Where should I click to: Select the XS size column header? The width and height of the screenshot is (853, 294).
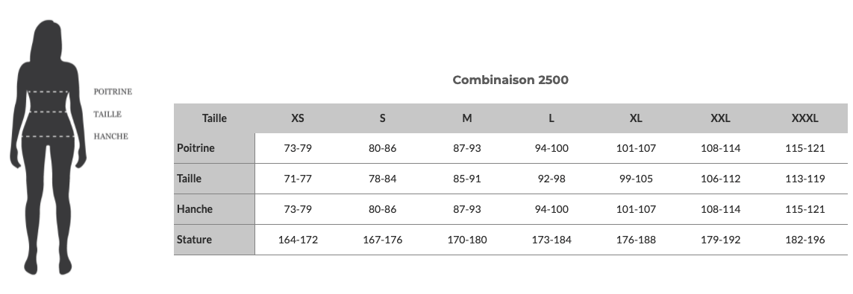click(298, 118)
